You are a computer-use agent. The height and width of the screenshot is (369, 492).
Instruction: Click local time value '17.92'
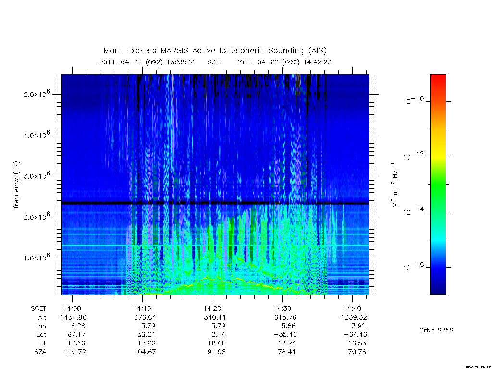[147, 343]
